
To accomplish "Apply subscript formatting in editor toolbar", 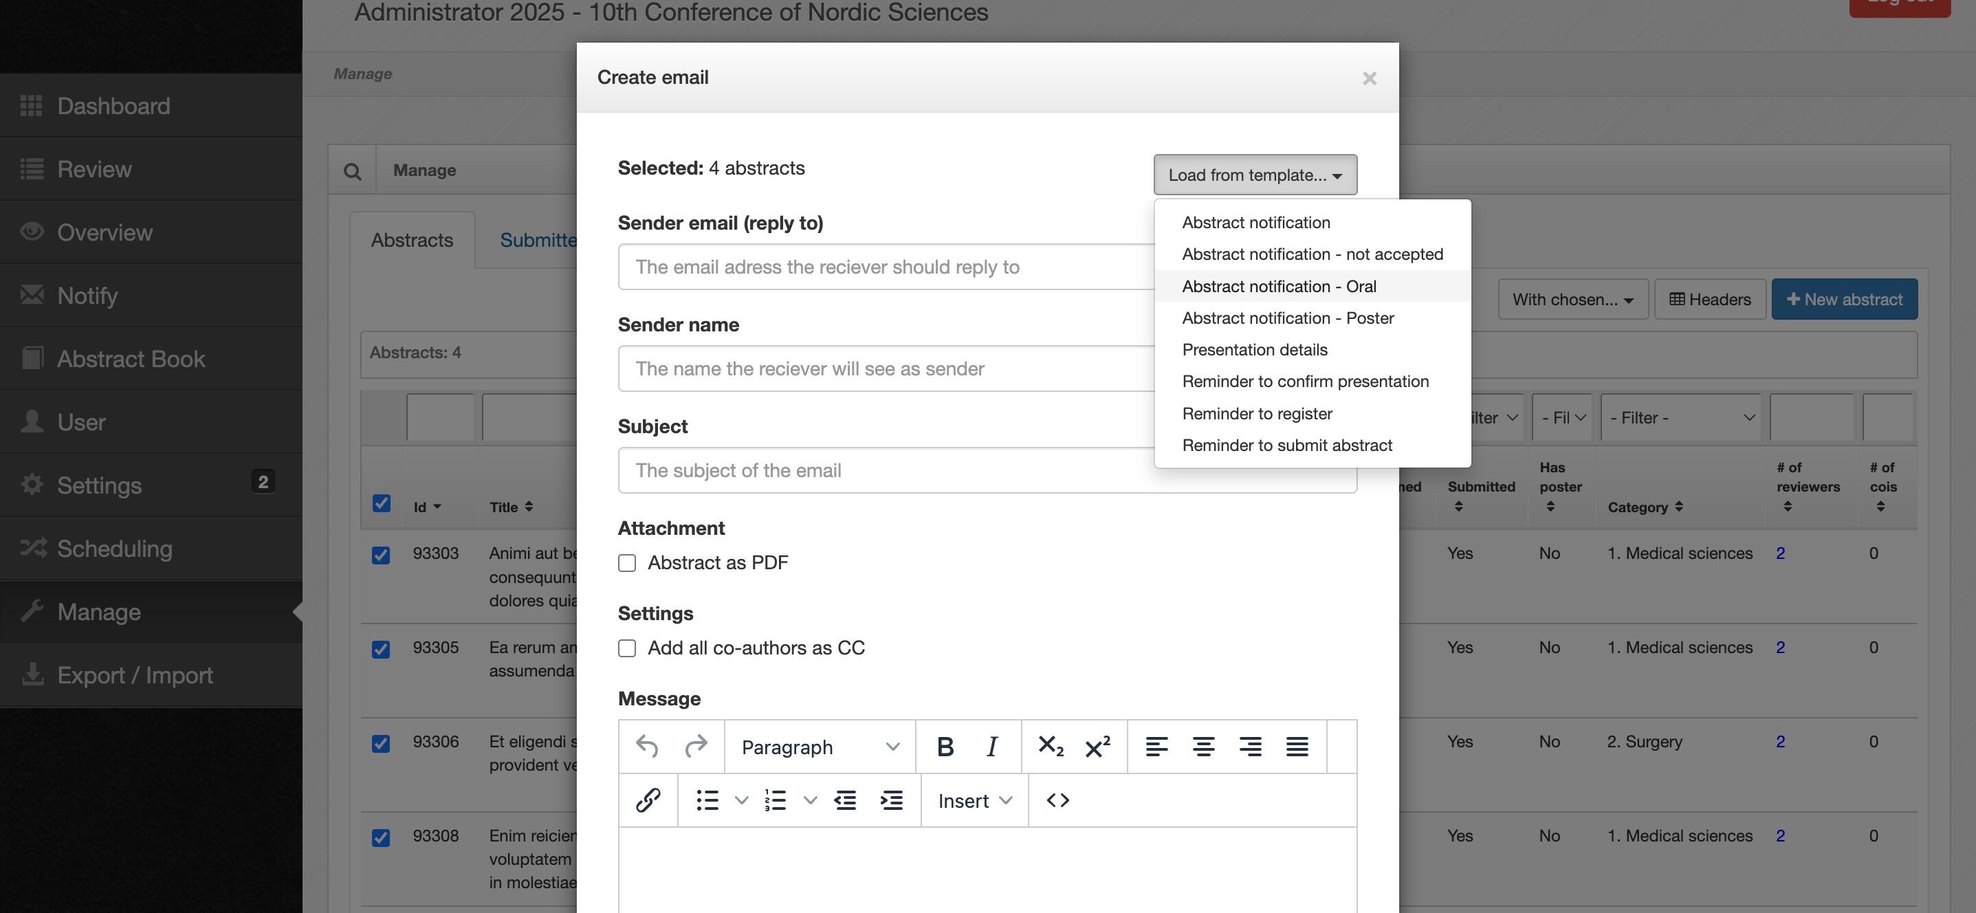I will pyautogui.click(x=1050, y=747).
